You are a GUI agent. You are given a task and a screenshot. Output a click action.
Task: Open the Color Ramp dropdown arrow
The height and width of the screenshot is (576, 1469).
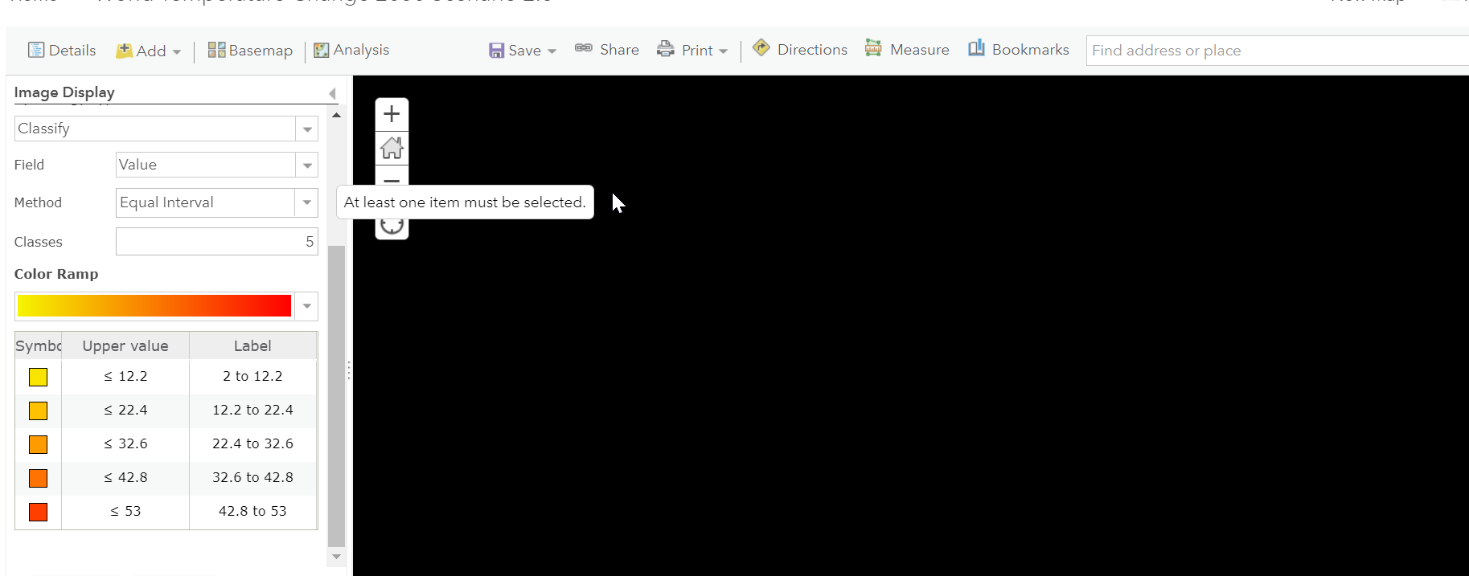307,306
